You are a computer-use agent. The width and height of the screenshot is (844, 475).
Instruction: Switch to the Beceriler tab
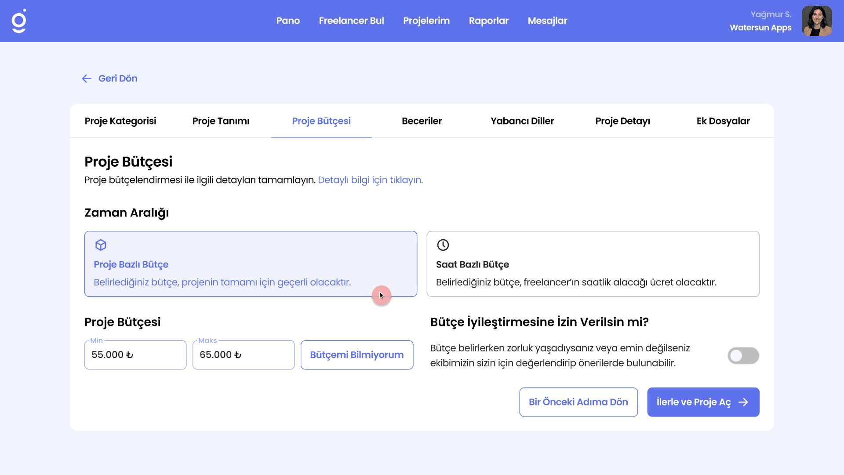(x=422, y=121)
